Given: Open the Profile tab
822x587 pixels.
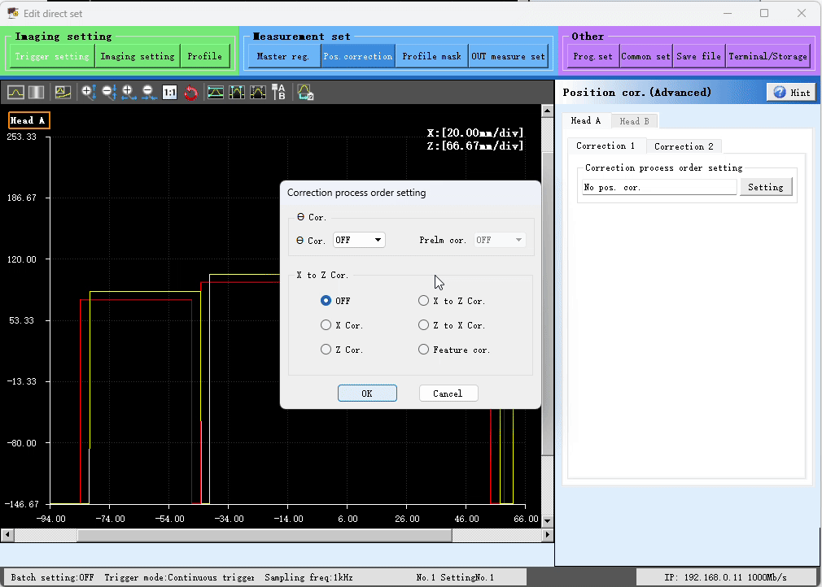Looking at the screenshot, I should click(205, 56).
